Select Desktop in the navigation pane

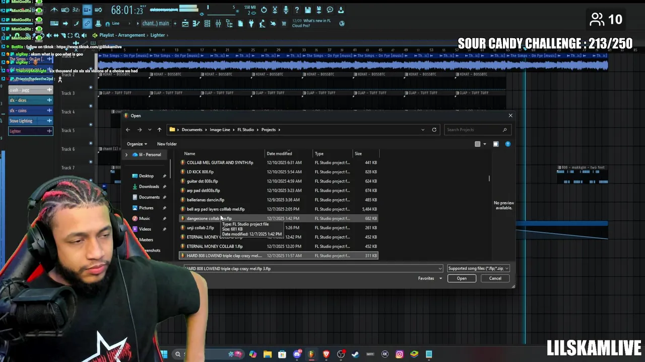(x=146, y=176)
